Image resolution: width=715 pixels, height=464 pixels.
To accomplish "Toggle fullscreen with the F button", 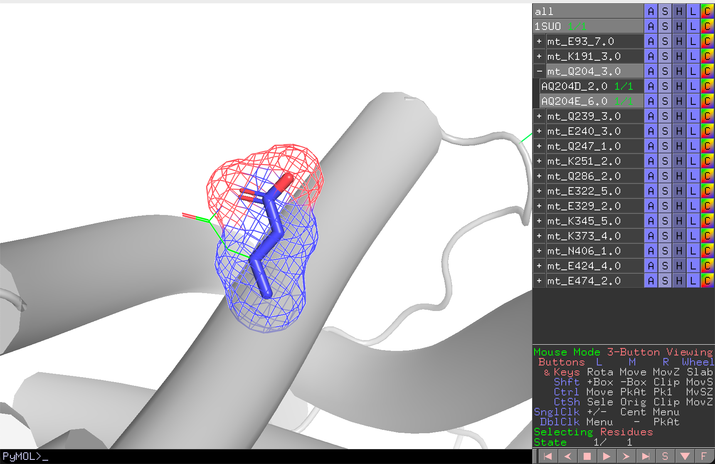I will pyautogui.click(x=704, y=456).
